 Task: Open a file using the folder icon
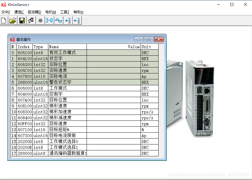(13, 21)
